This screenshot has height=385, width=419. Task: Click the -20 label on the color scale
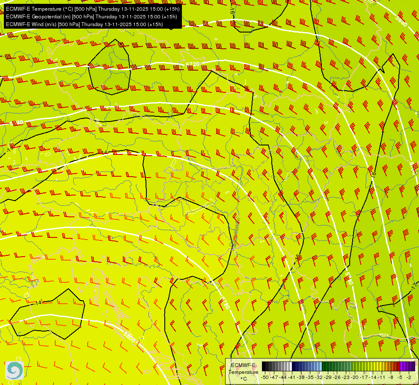click(355, 377)
